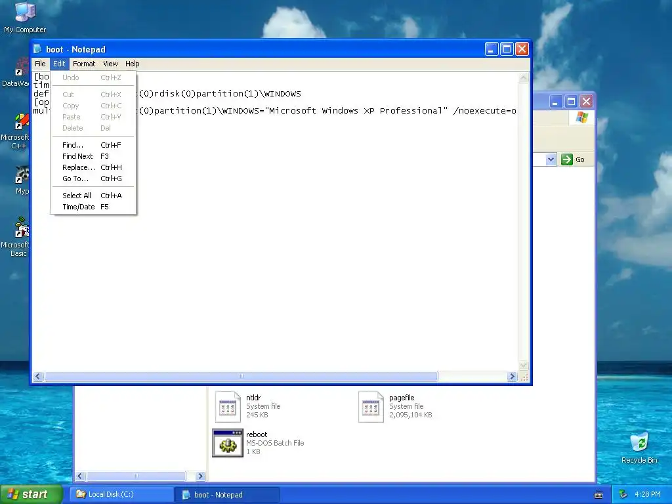Click the "/noexecute=o" text in Notepad
Viewport: 672px width, 504px height.
[x=485, y=110]
